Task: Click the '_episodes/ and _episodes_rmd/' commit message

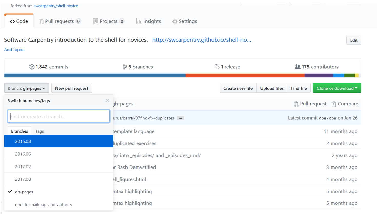Action: coord(157,155)
